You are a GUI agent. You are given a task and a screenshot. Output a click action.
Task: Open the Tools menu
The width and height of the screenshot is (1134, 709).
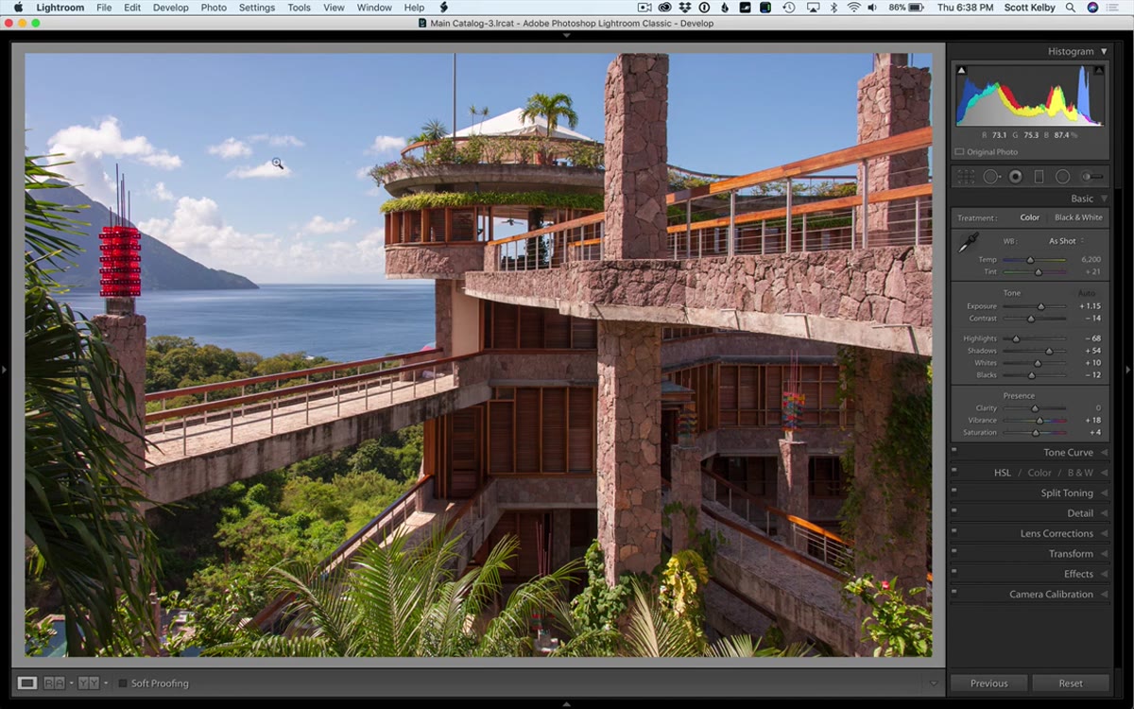coord(299,8)
